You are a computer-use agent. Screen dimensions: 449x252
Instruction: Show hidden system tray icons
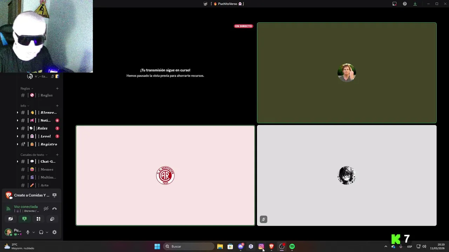click(386, 246)
